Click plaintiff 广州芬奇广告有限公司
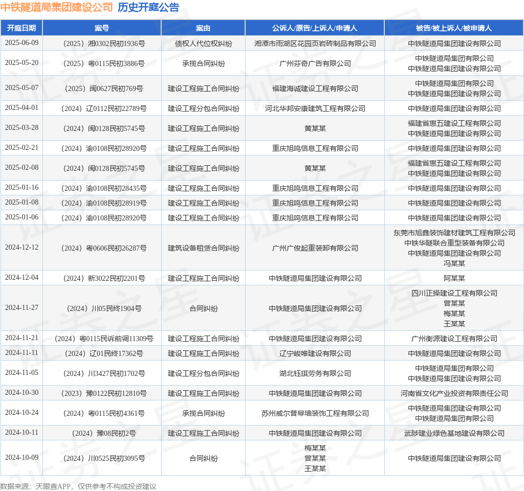The width and height of the screenshot is (524, 491). [315, 63]
